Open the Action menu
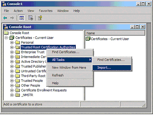153x115 pixels. coord(18,11)
